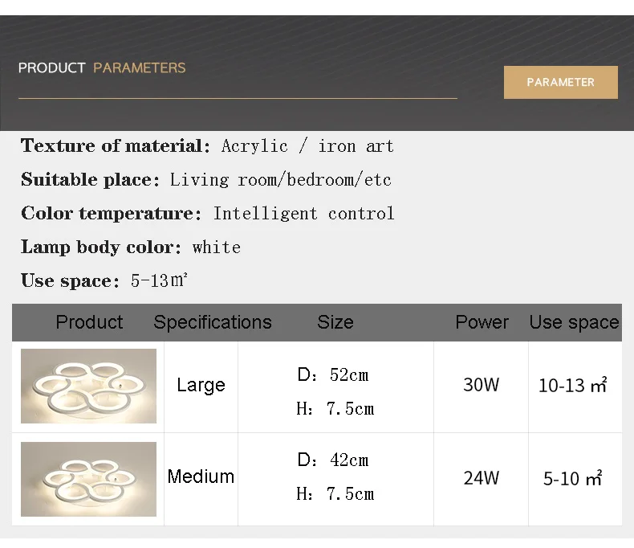Viewport: 634px width, 548px height.
Task: Click the 24W power cell
Action: pos(481,478)
